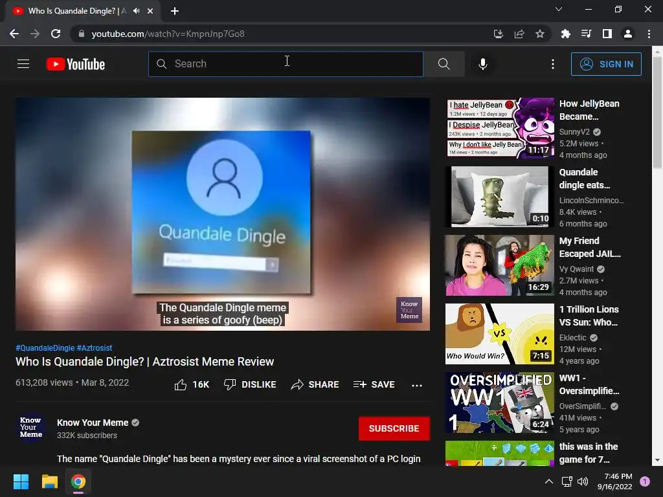Viewport: 663px width, 497px height.
Task: Open 'this was in the game' title
Action: 588,452
